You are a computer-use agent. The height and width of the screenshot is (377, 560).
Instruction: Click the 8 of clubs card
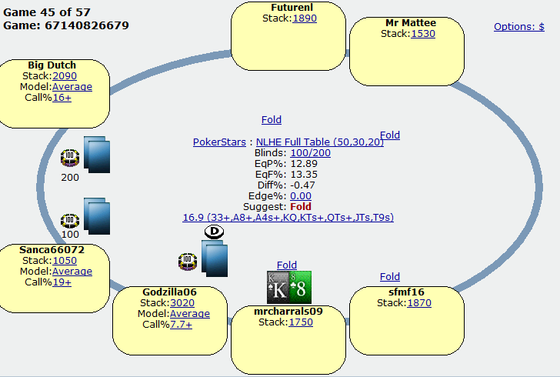300,287
